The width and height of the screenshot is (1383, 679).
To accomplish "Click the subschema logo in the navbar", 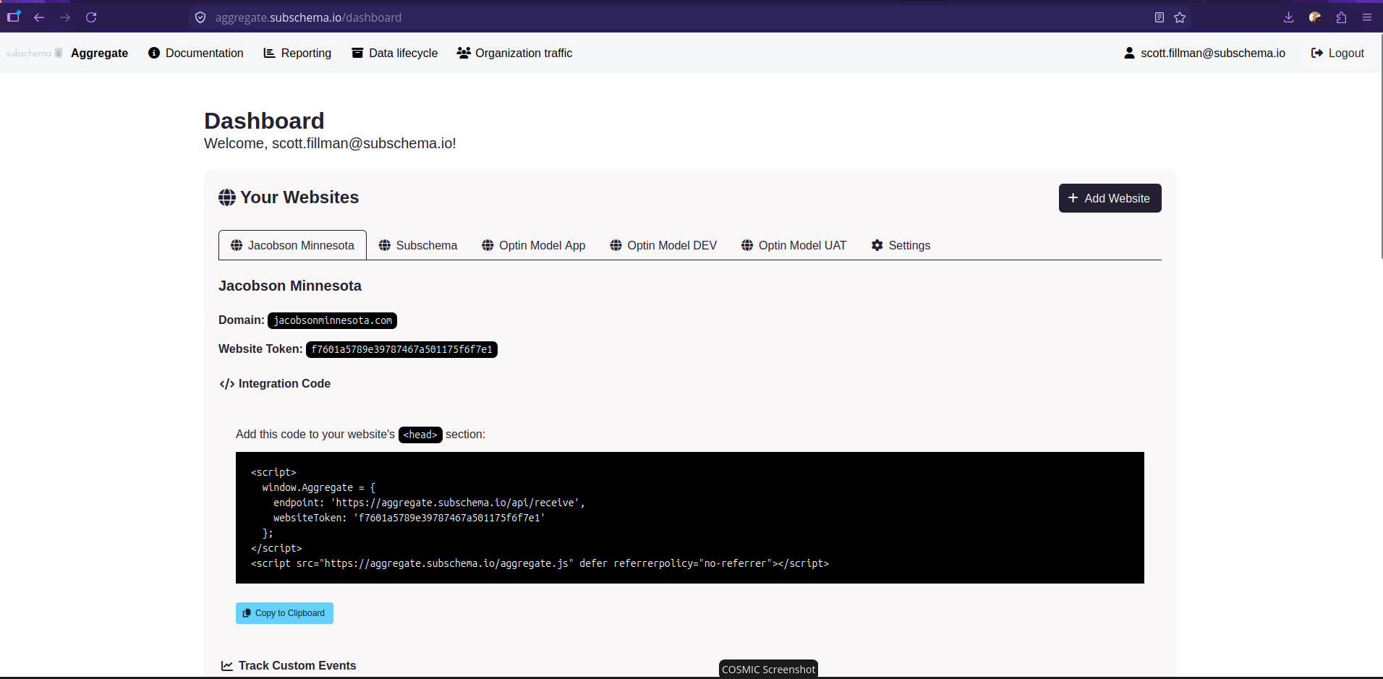I will point(34,53).
